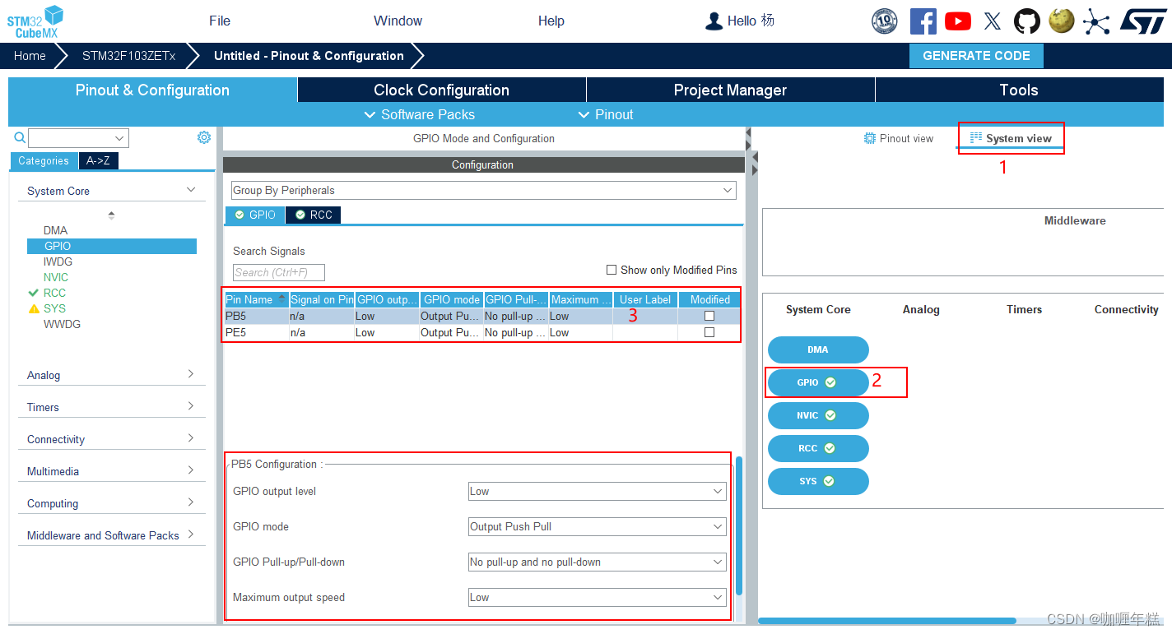
Task: Click the SYS button in System view
Action: click(x=818, y=481)
